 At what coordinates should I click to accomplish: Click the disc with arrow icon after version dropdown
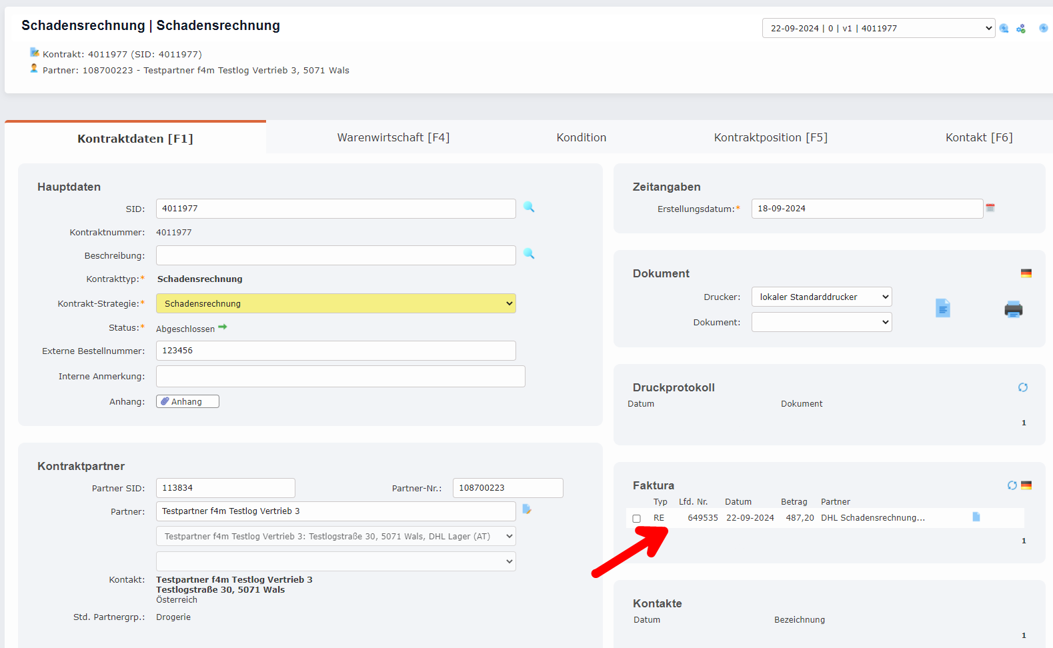pyautogui.click(x=1004, y=28)
